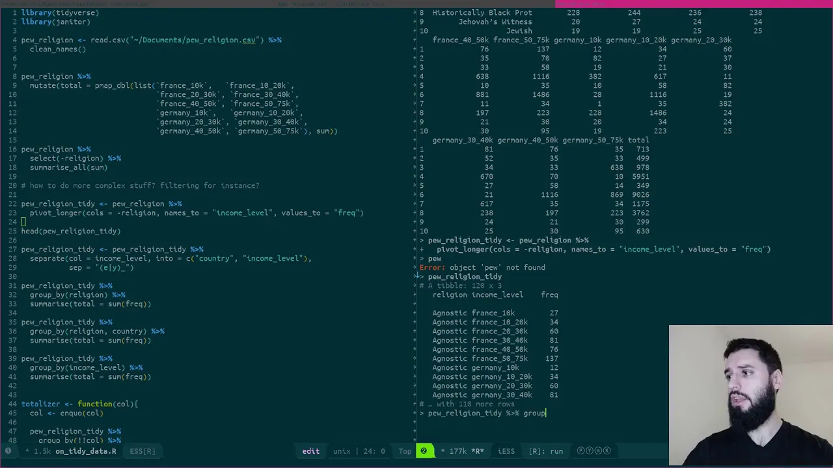
Task: Click '# A tibble: 120 x 3' in console
Action: [461, 285]
